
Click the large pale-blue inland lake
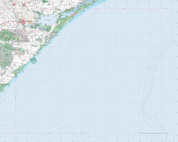pyautogui.click(x=47, y=20)
